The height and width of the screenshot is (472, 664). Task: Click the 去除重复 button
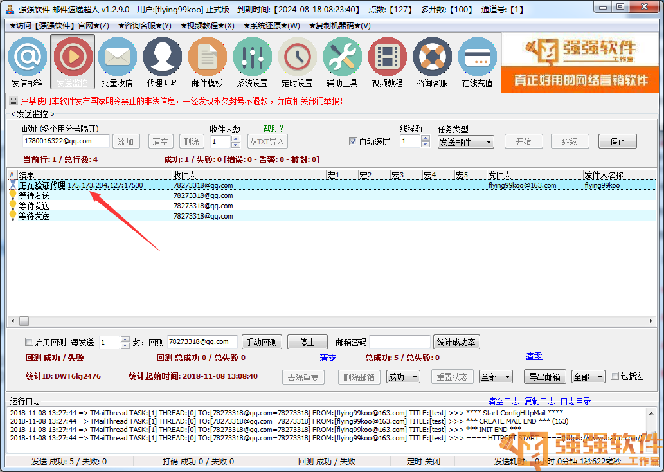pyautogui.click(x=303, y=377)
